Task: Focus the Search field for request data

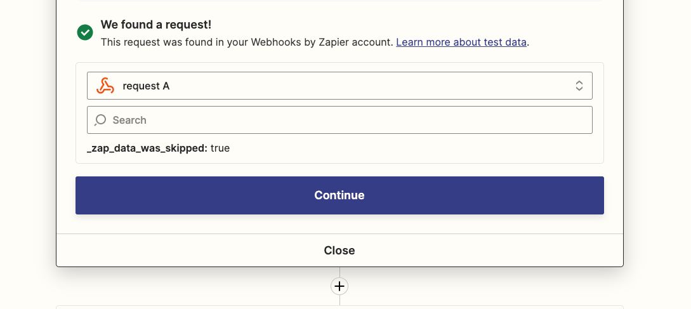Action: click(339, 120)
